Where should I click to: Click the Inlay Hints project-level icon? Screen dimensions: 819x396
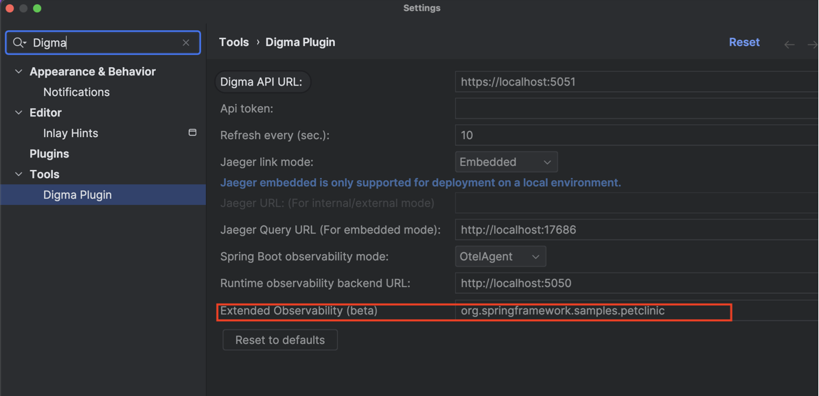click(192, 133)
